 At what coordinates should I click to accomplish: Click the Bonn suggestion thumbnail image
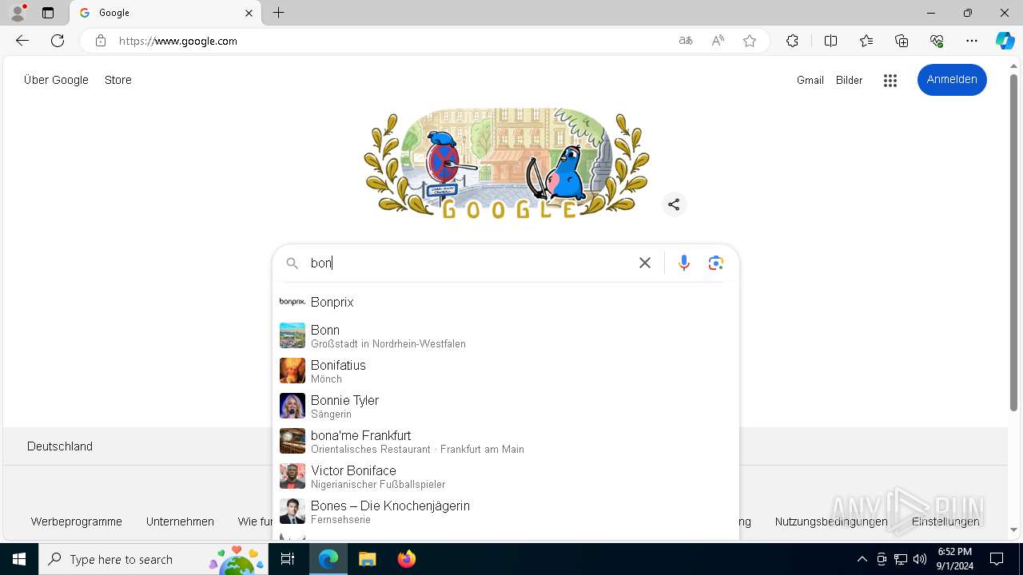tap(293, 335)
